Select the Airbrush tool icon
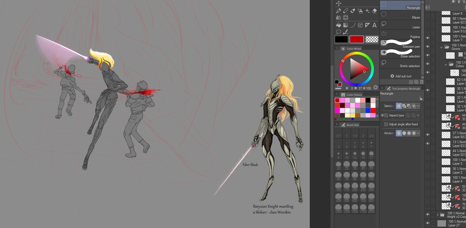 pos(360,11)
